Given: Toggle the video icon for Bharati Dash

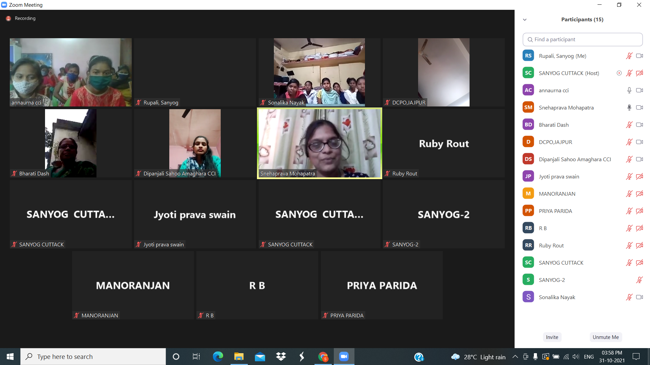Looking at the screenshot, I should point(639,125).
